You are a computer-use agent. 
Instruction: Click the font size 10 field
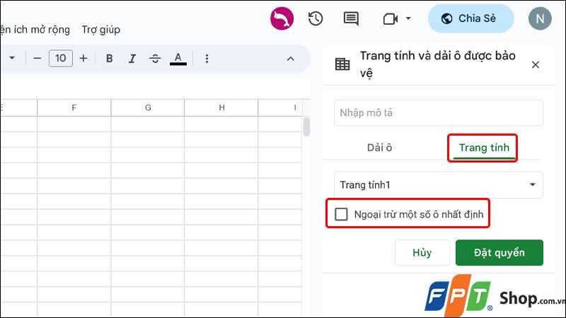click(x=61, y=59)
